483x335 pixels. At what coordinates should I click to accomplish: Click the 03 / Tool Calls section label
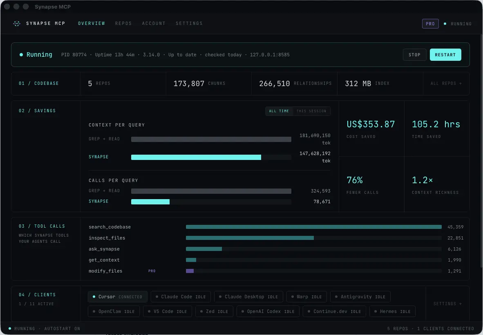[x=42, y=226]
